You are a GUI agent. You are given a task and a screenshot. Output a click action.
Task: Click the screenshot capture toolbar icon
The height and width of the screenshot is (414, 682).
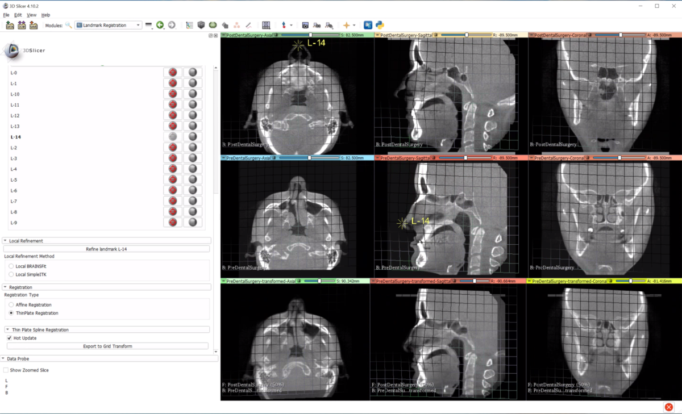click(x=306, y=24)
